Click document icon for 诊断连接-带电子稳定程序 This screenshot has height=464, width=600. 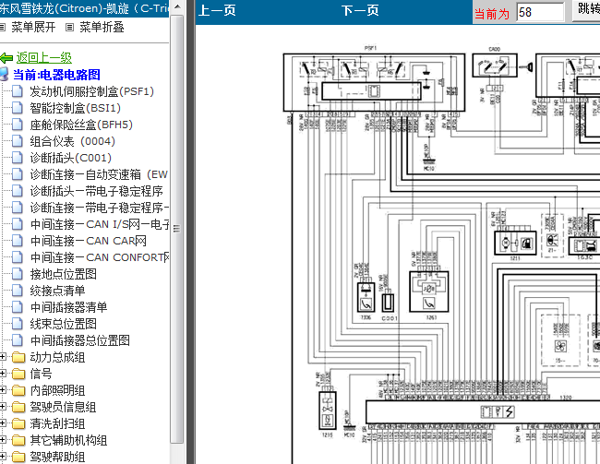(x=17, y=208)
